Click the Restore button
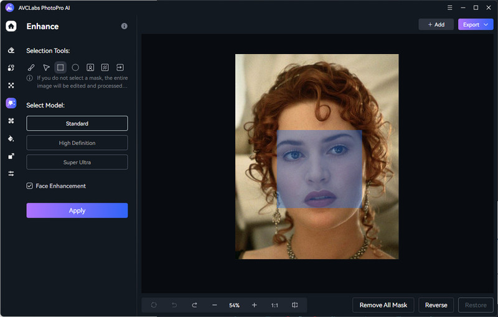Viewport: 498px width, 317px height. 476,305
